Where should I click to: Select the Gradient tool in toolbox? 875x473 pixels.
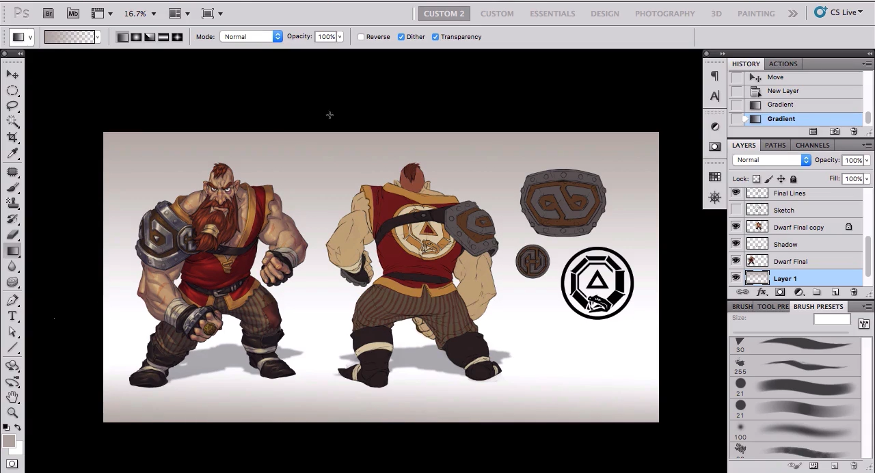click(12, 251)
